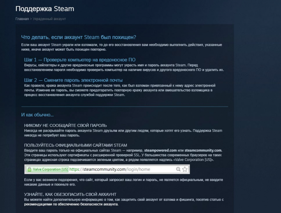Open the steamcommunity.com bold link
Image resolution: width=281 pixels, height=213 pixels.
pyautogui.click(x=203, y=150)
